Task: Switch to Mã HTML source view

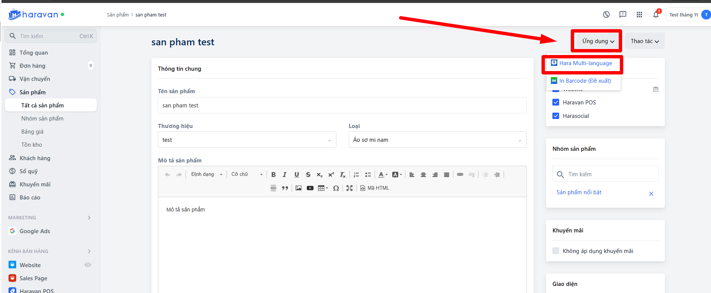Action: click(375, 188)
